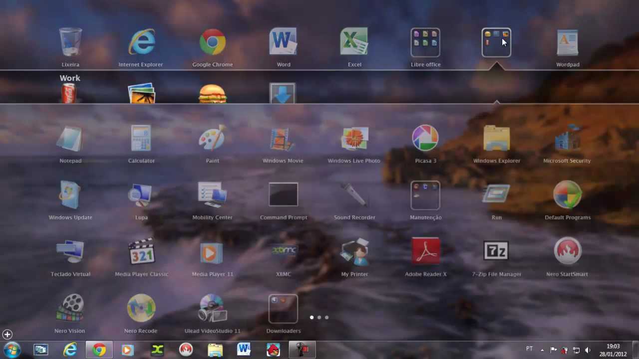Launch XBMC from the launcher grid
This screenshot has height=359, width=639.
point(284,251)
